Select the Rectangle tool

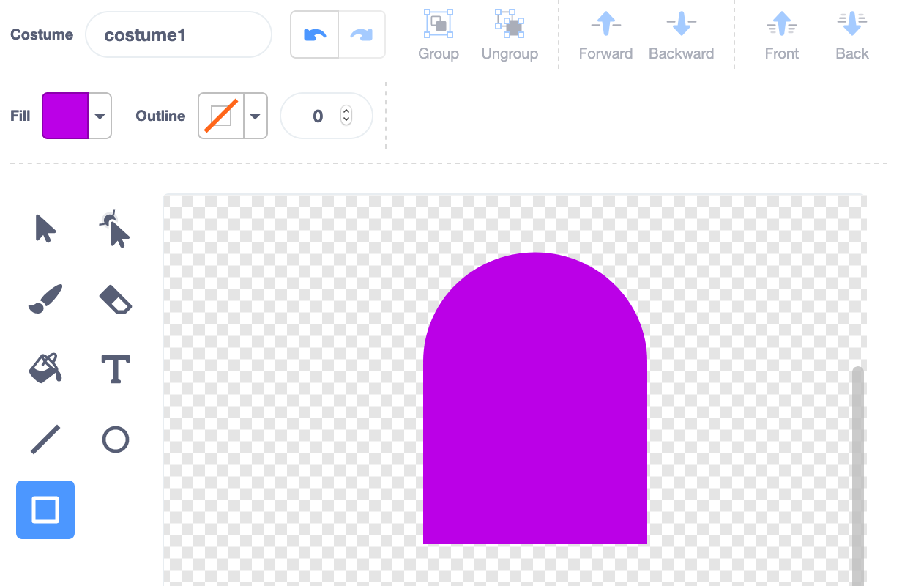(x=45, y=510)
